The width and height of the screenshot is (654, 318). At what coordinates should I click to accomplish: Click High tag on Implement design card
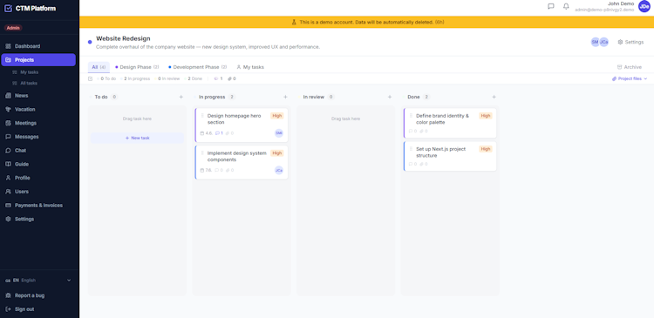point(277,153)
